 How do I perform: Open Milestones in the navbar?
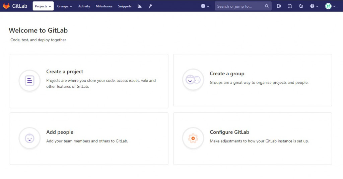[x=104, y=6]
